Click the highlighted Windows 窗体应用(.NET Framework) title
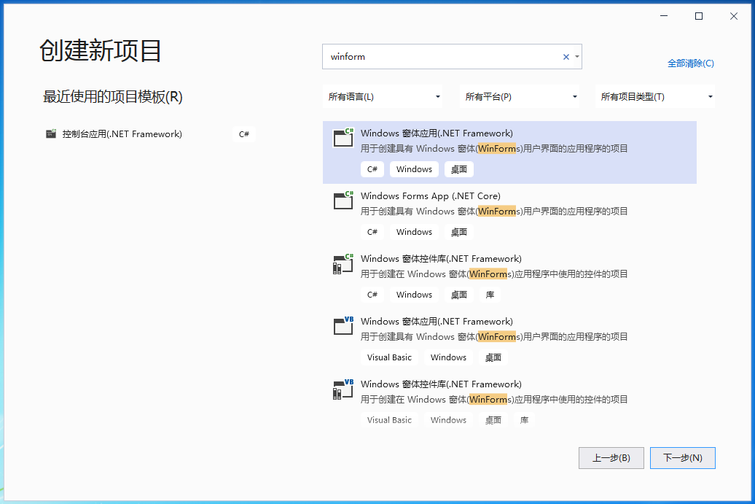755x504 pixels. point(437,133)
